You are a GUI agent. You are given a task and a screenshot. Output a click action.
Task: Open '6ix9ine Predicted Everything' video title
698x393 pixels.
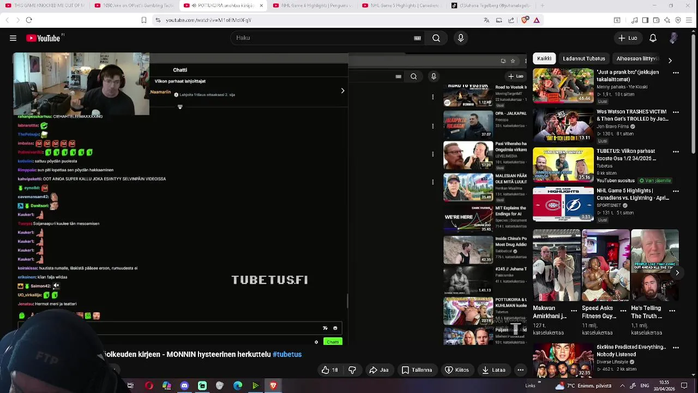coord(631,350)
